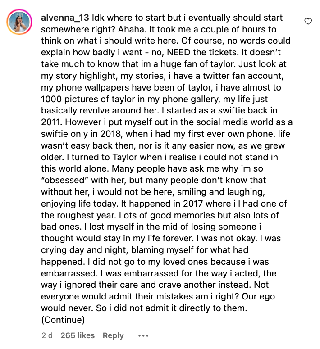
Task: View the 265 likes list
Action: tap(78, 335)
